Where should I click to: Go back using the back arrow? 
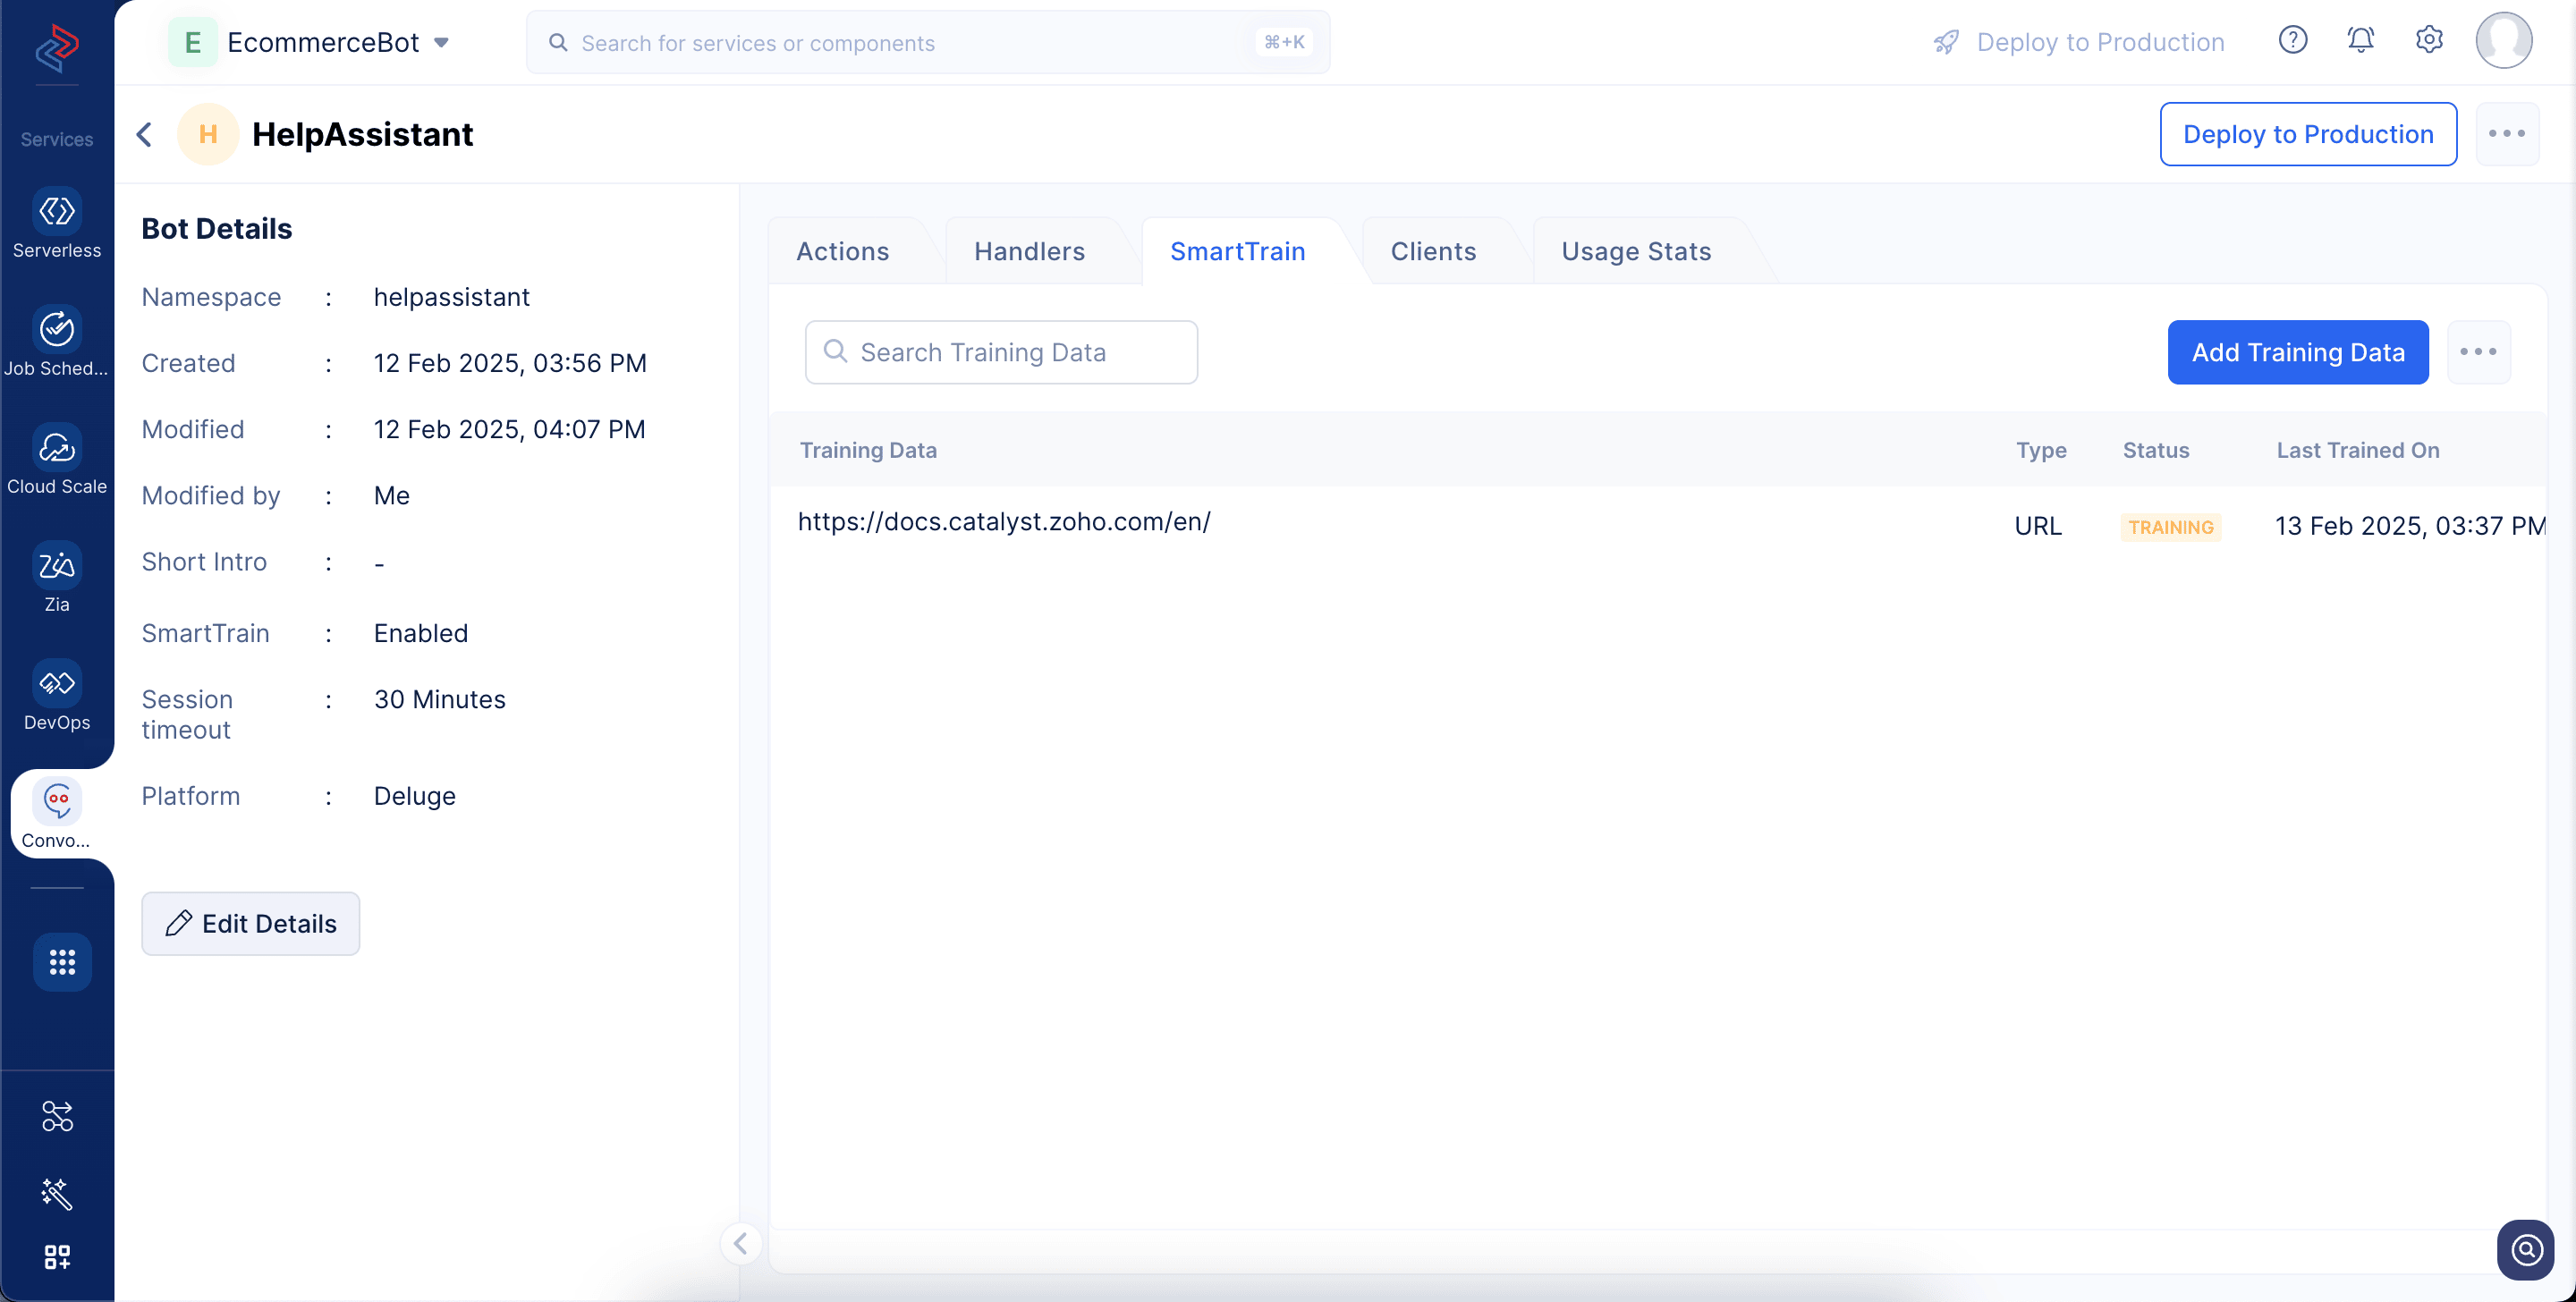[145, 134]
